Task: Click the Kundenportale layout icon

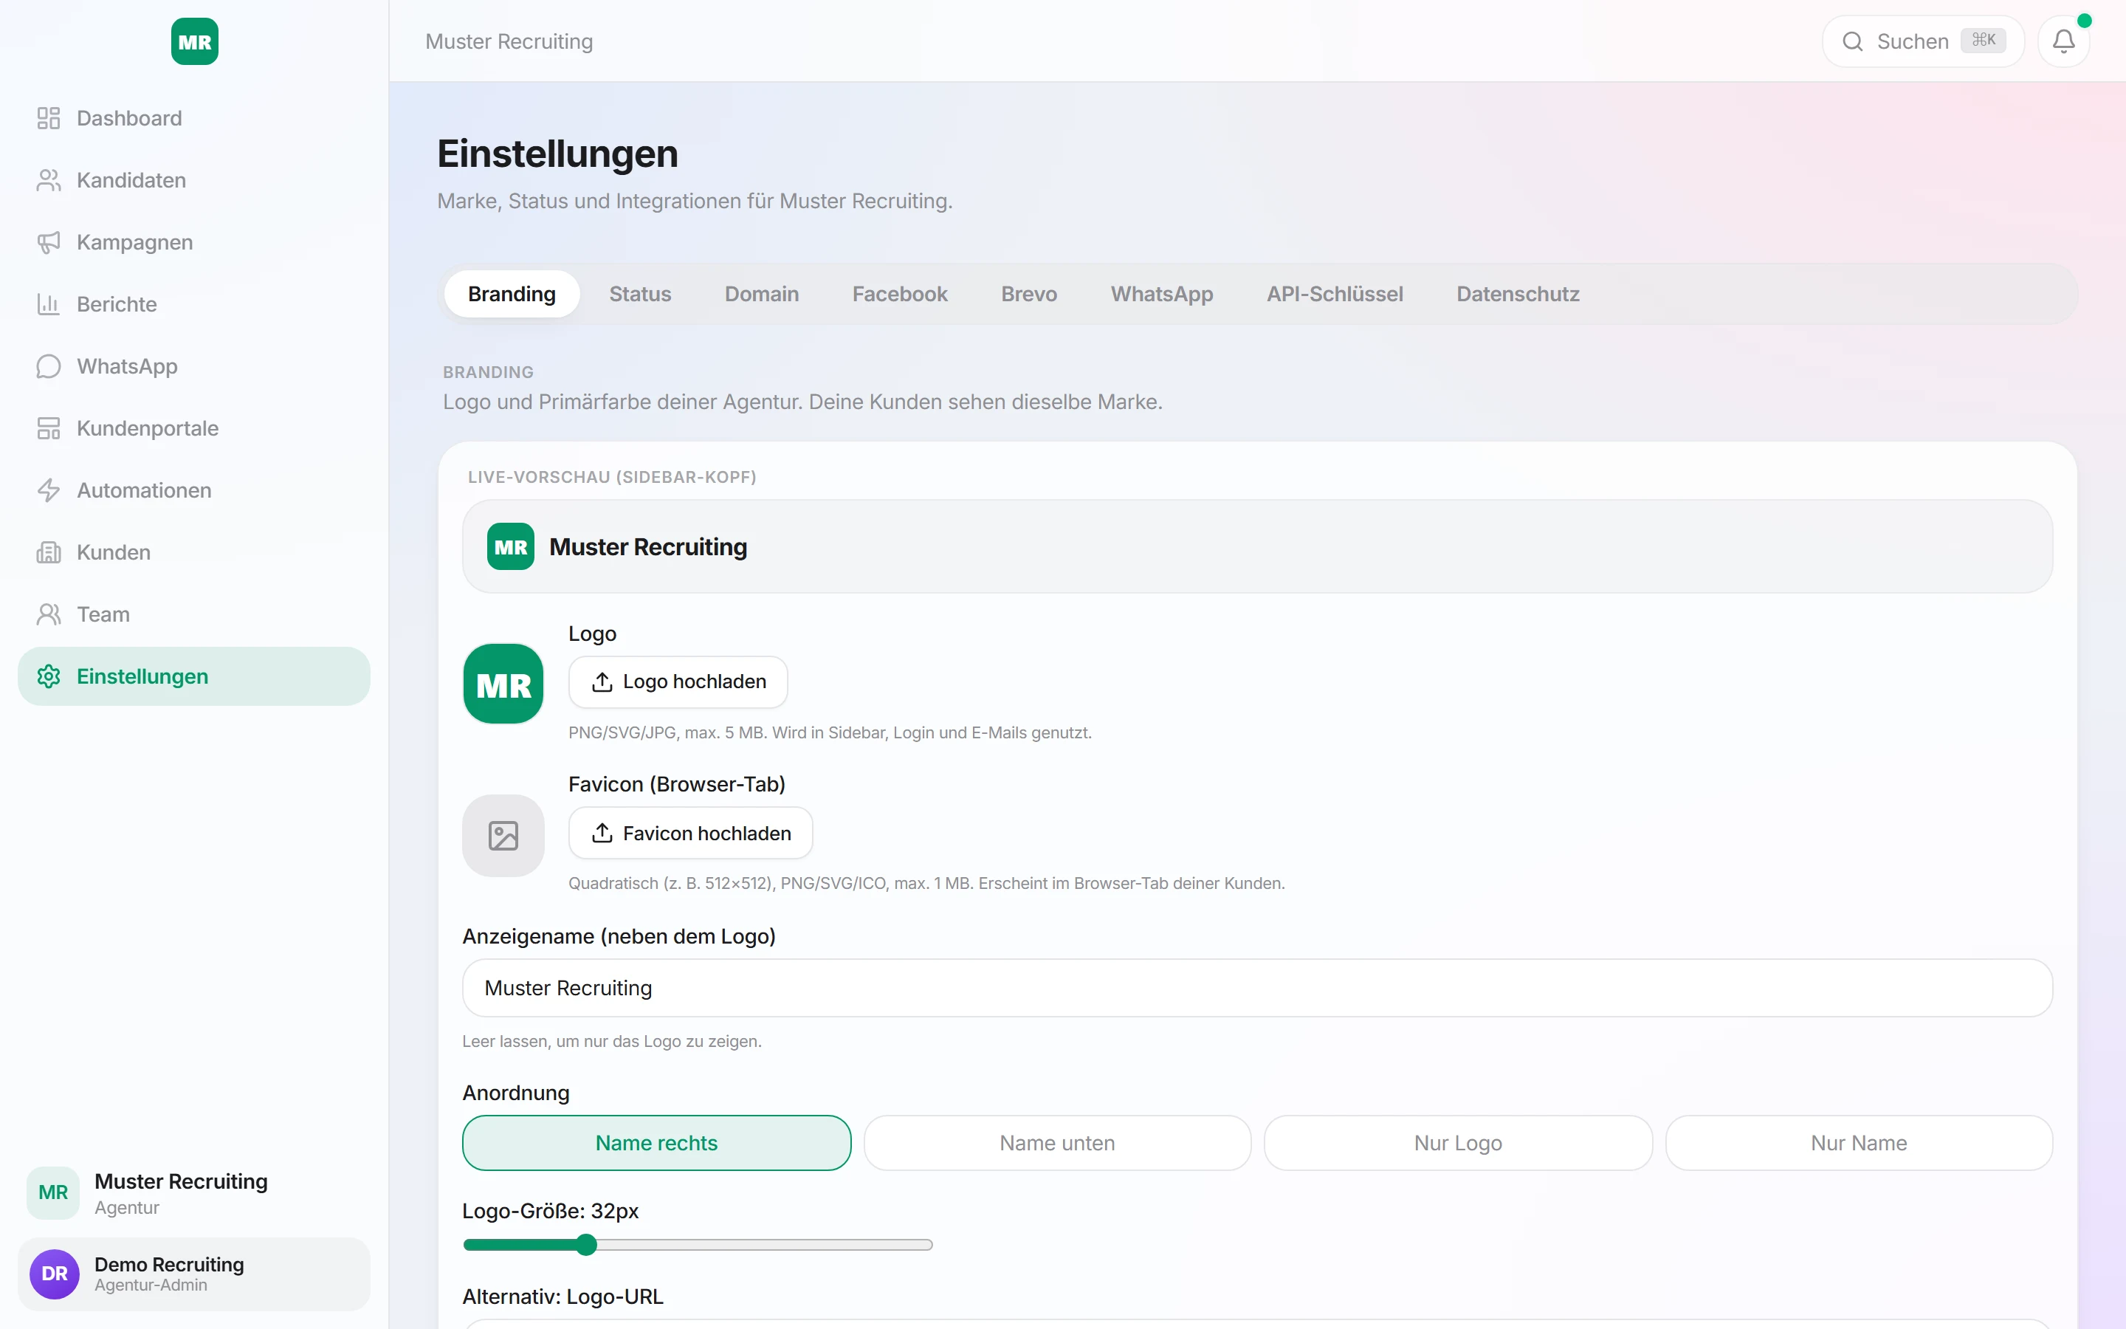Action: [48, 428]
